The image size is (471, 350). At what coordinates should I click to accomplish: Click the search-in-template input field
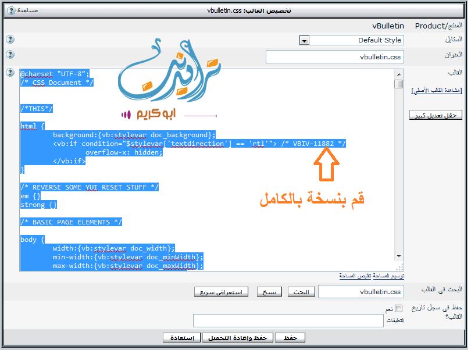tap(361, 292)
